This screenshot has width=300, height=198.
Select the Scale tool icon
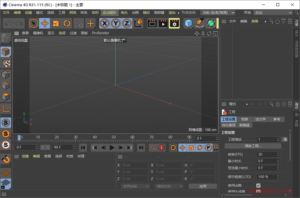pyautogui.click(x=56, y=23)
